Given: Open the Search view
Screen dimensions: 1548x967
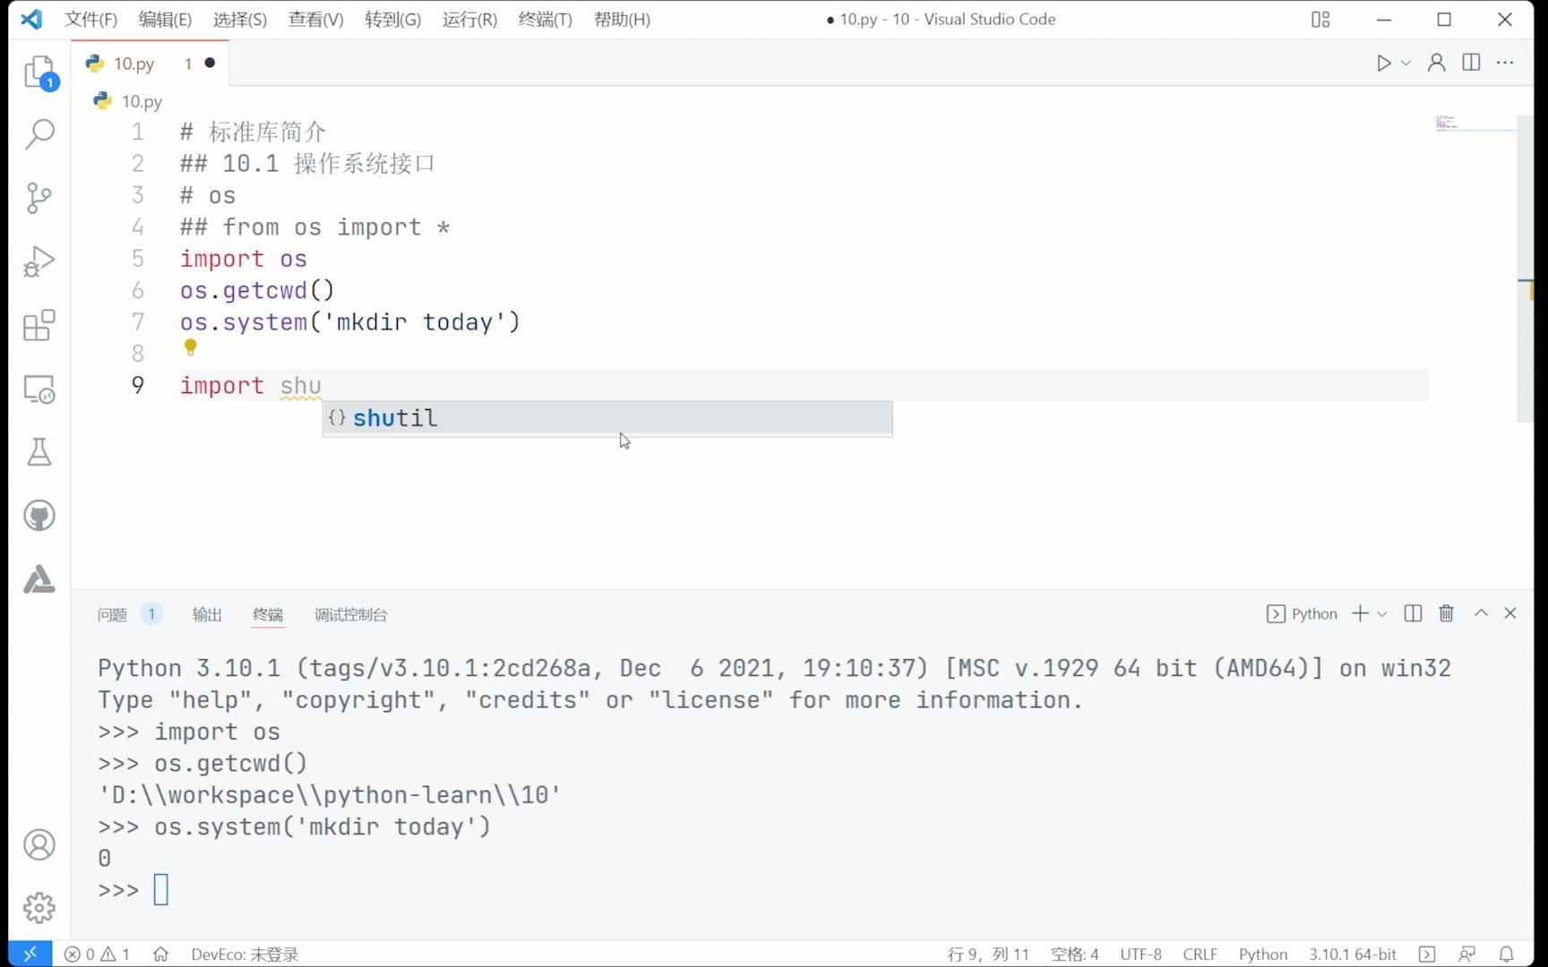Looking at the screenshot, I should [x=39, y=134].
